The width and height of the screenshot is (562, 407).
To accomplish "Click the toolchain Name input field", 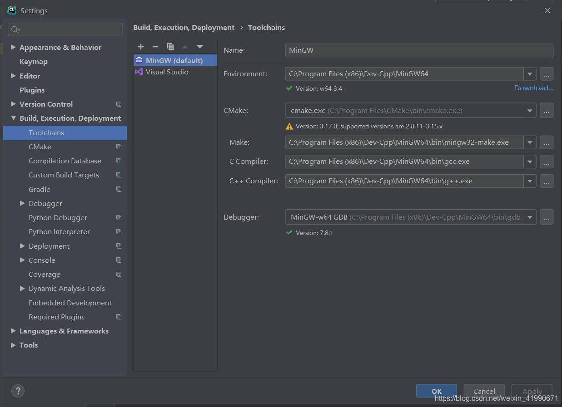I will pos(419,50).
